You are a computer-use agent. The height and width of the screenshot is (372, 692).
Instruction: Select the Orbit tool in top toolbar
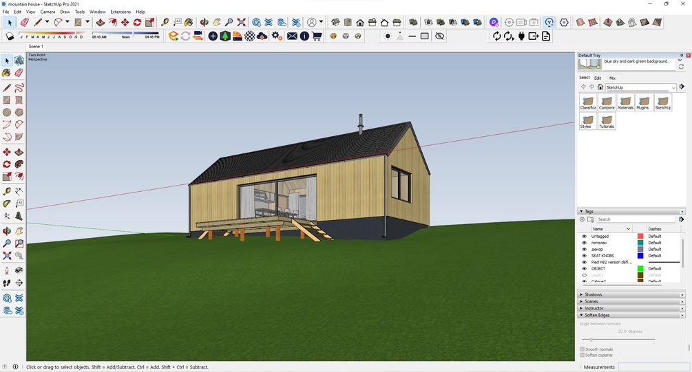point(204,22)
